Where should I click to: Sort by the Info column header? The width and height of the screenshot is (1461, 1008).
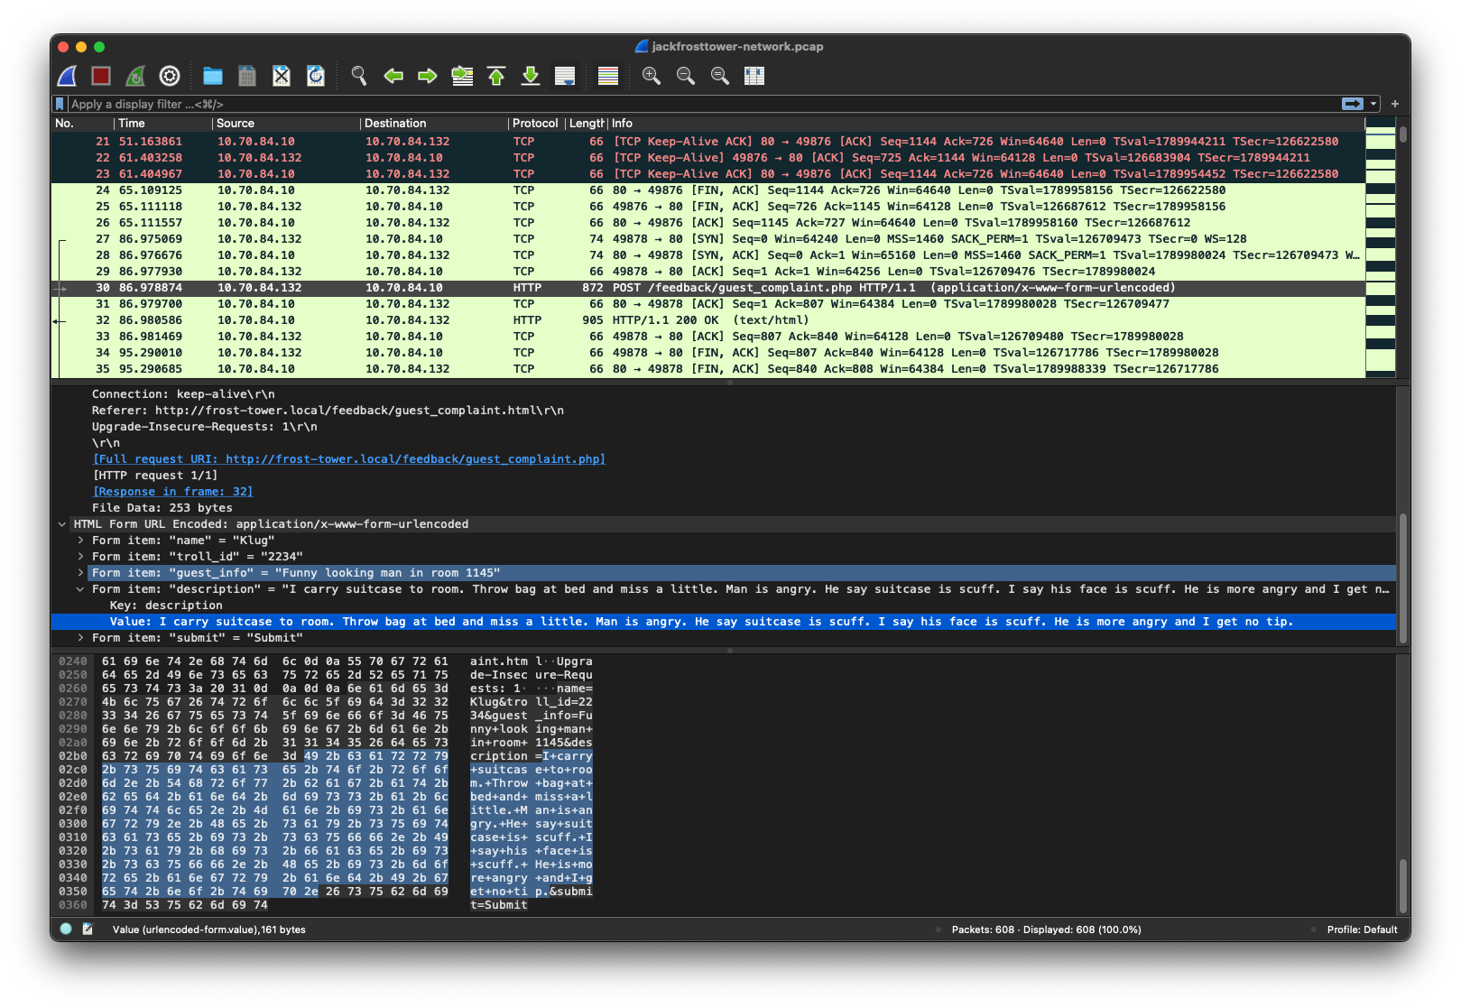(x=985, y=124)
